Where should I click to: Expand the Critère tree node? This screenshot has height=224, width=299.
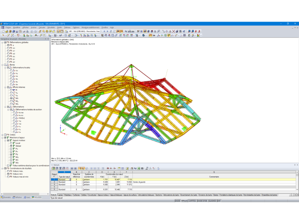tap(2, 135)
